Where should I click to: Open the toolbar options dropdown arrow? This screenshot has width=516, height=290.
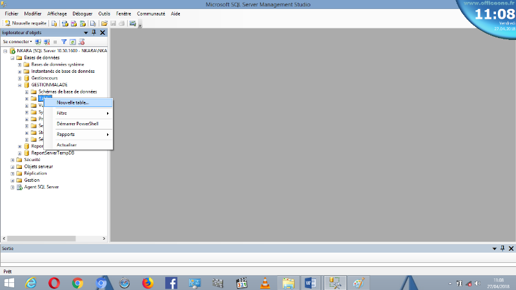click(x=140, y=25)
